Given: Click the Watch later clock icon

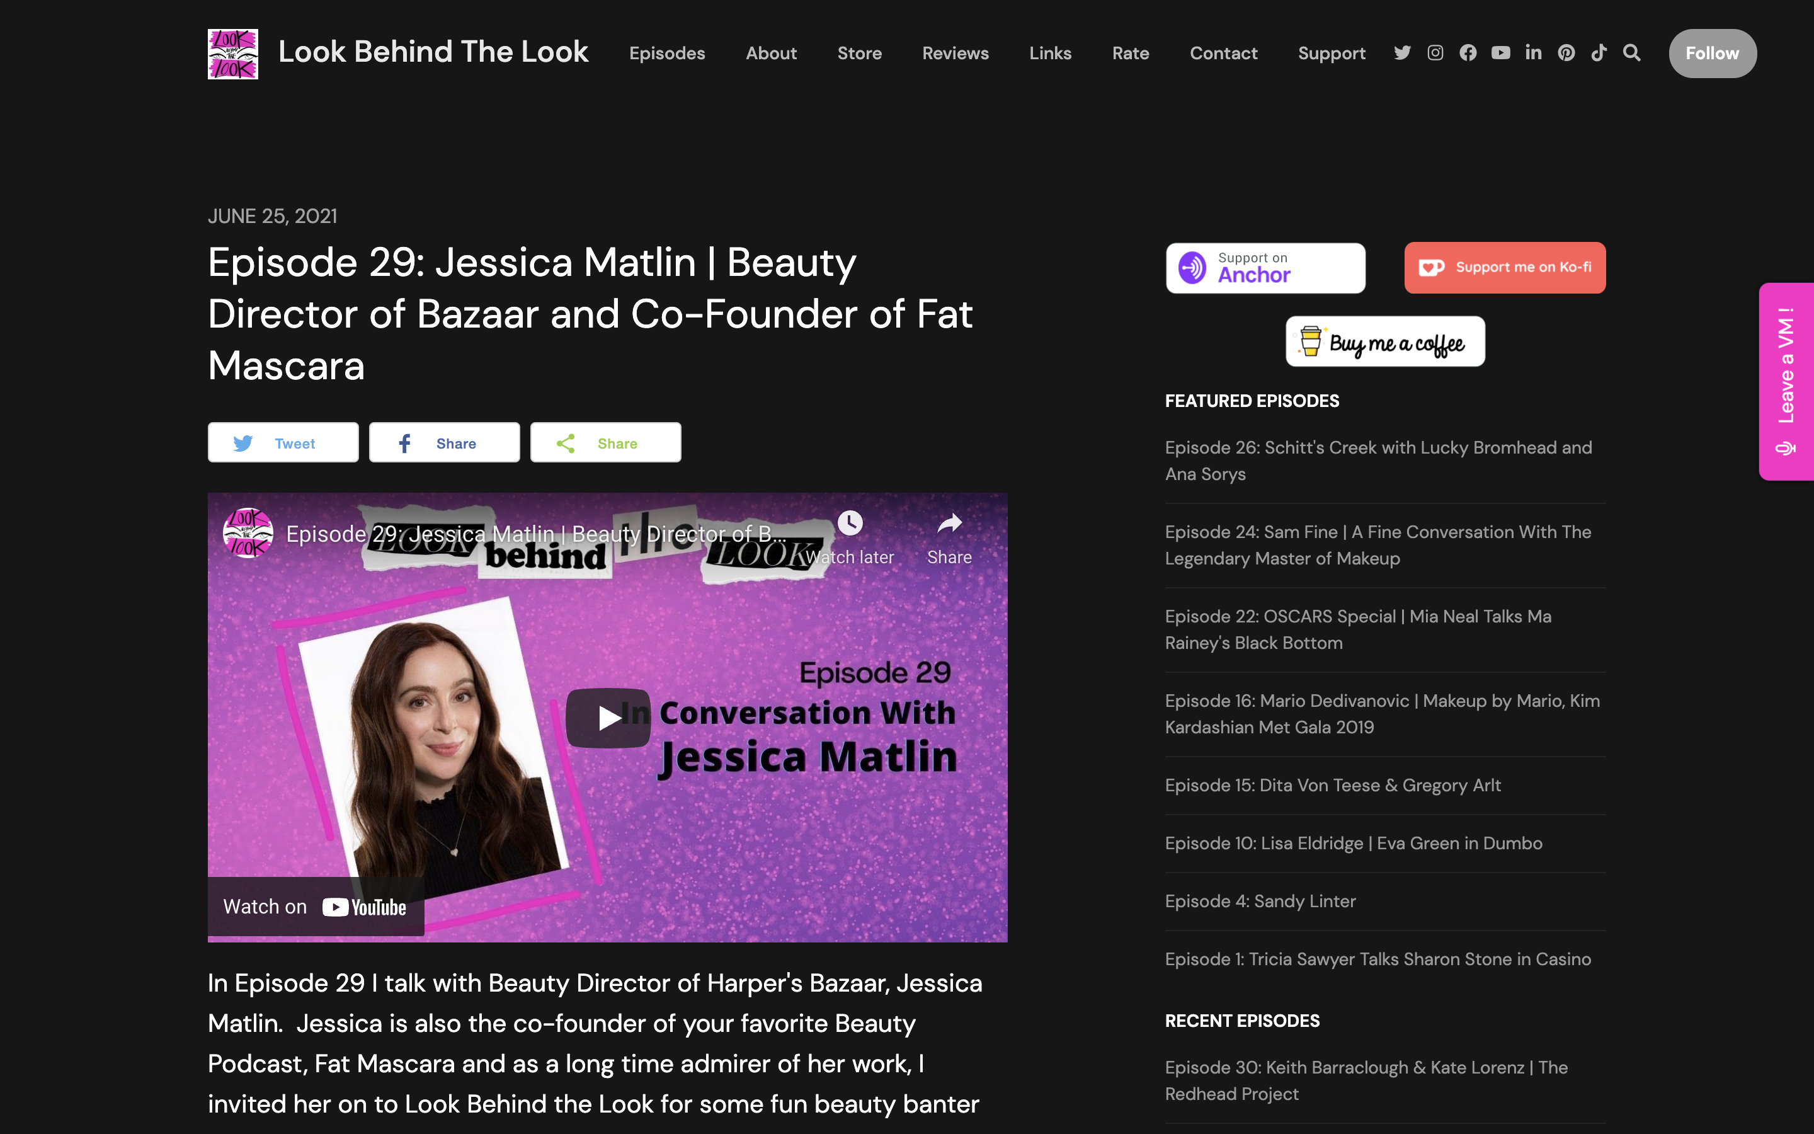Looking at the screenshot, I should [850, 523].
